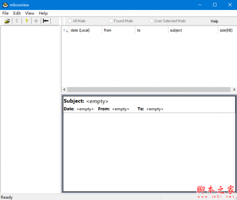Click the Ready status bar text

(7, 197)
